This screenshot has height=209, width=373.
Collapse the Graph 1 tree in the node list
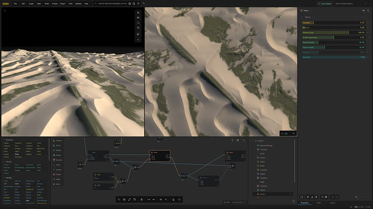(252, 141)
